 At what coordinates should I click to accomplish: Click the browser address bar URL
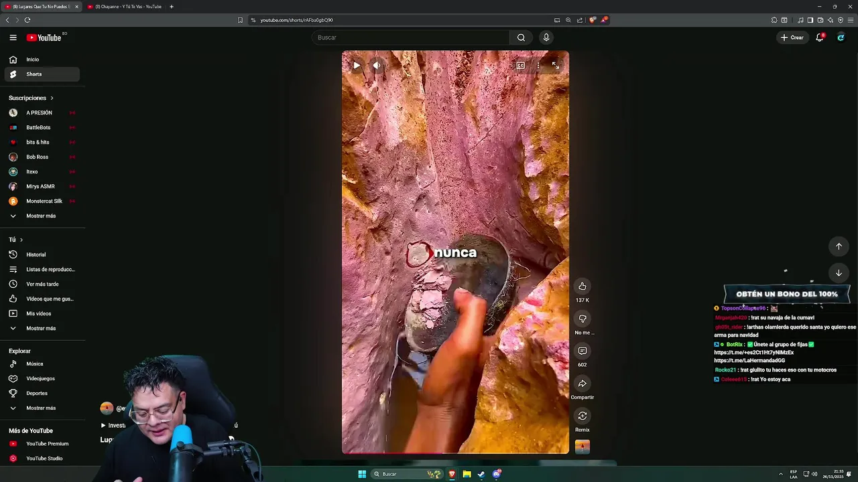[296, 20]
